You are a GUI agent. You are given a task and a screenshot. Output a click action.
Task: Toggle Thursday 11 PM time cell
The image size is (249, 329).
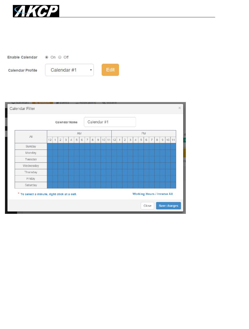(x=173, y=172)
